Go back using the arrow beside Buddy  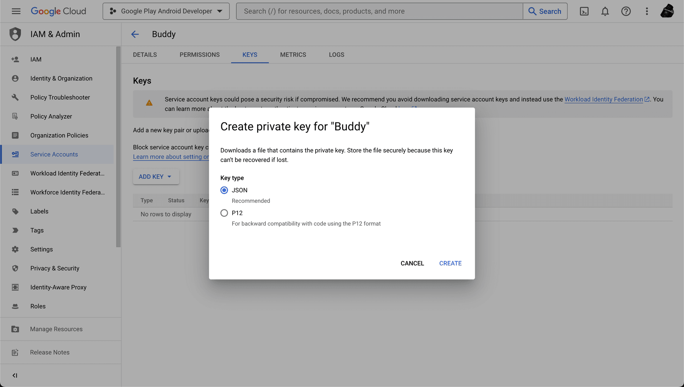(x=135, y=34)
